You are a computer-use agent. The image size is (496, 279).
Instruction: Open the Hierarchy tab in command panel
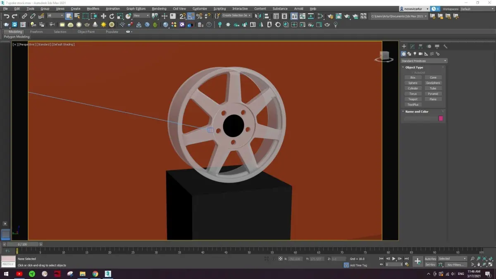(x=420, y=46)
